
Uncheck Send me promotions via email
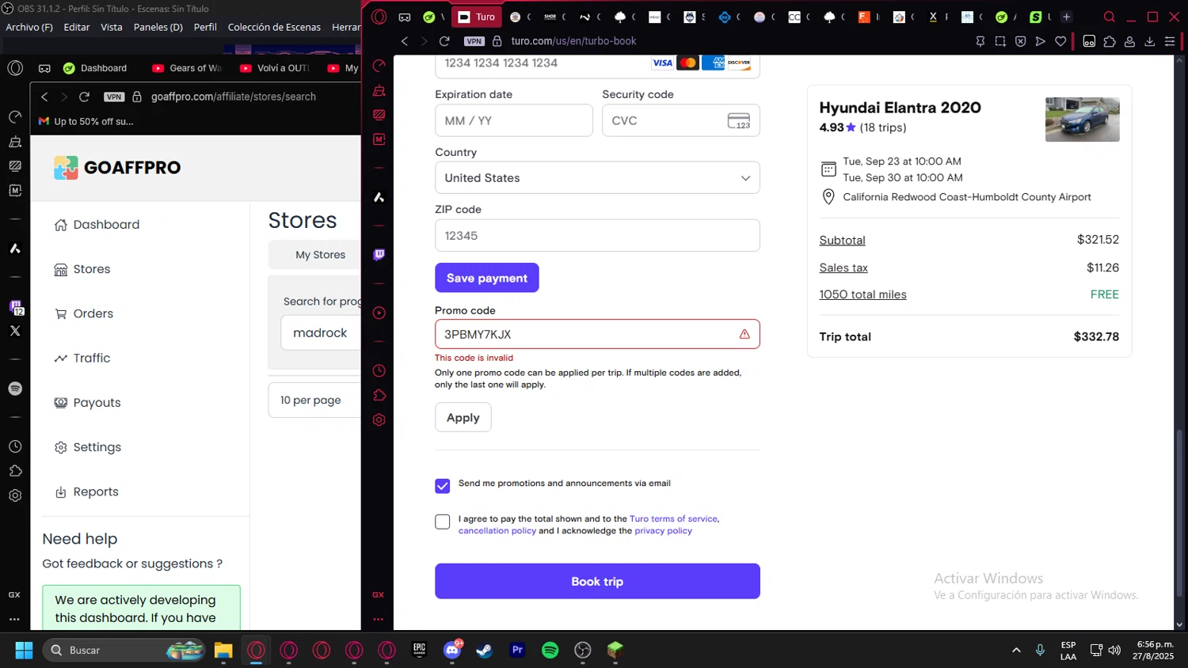tap(443, 486)
